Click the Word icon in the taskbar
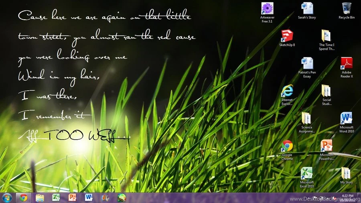 tap(89, 197)
